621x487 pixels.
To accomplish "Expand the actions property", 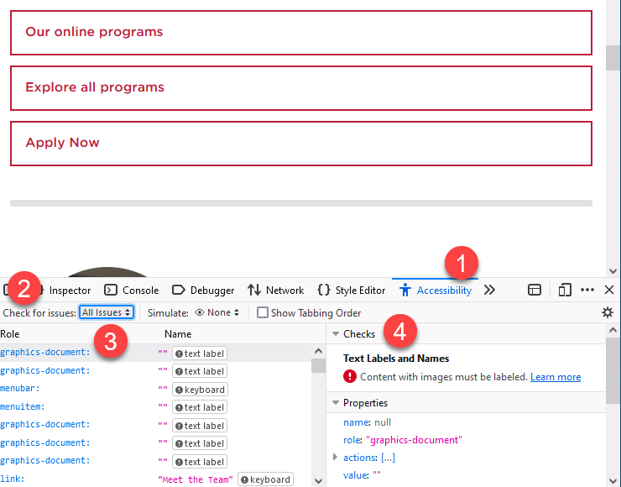I will click(x=336, y=458).
